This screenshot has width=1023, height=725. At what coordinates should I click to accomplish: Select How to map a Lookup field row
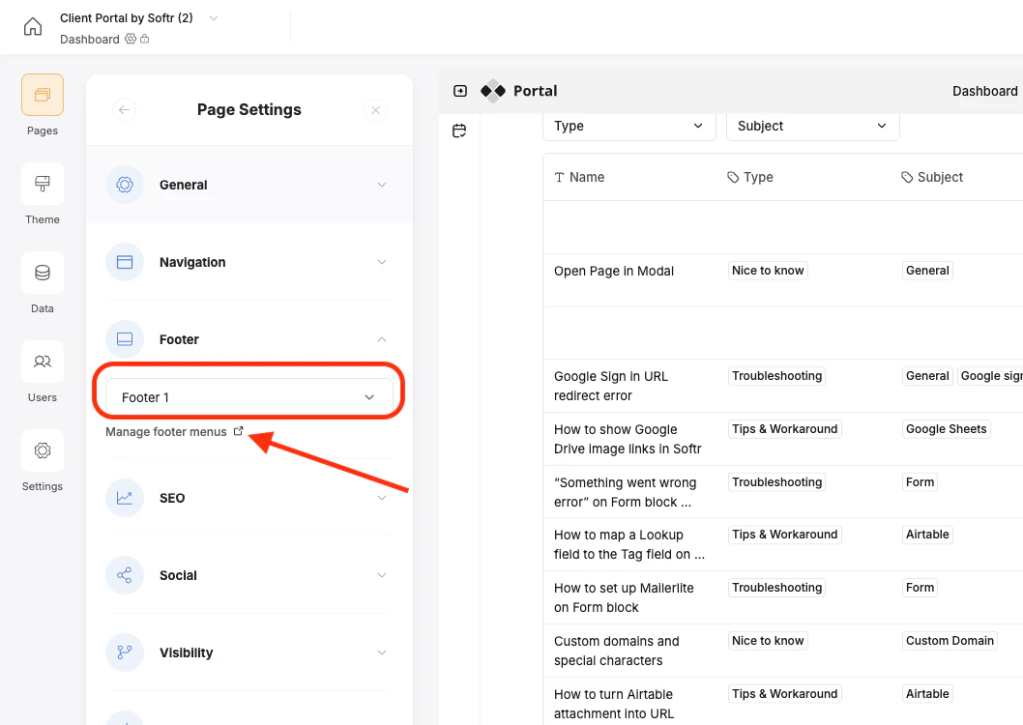[x=783, y=544]
